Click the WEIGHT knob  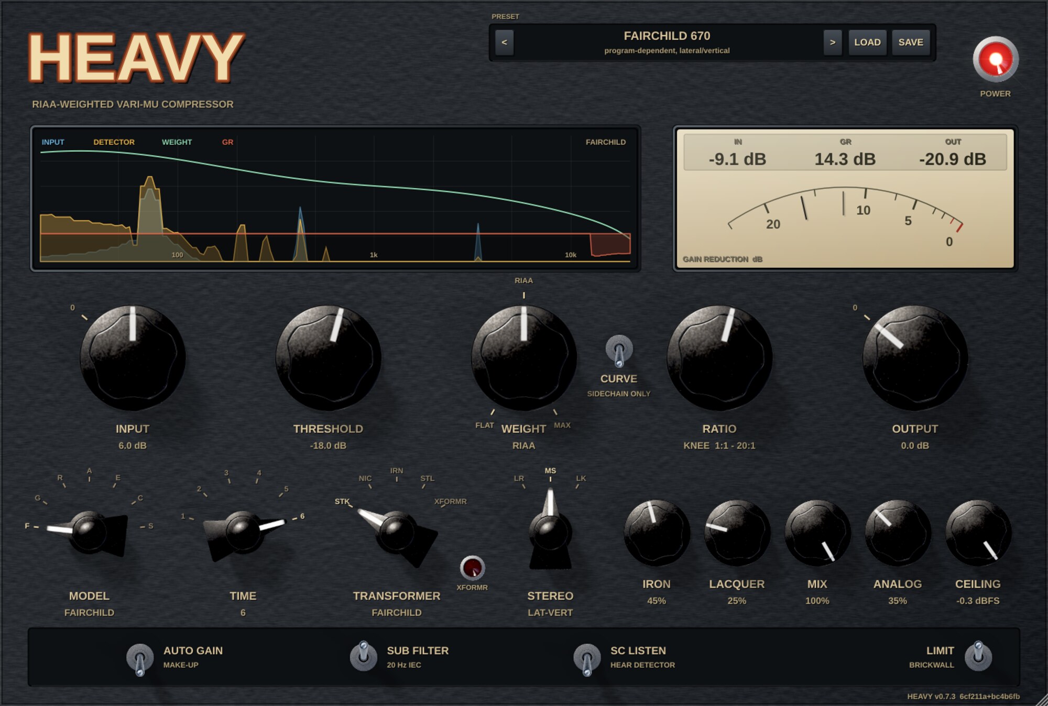pos(524,358)
